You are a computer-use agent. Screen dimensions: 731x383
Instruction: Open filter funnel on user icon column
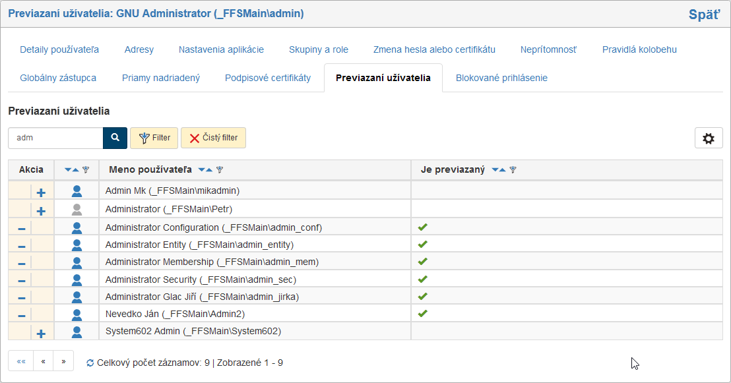pos(86,170)
